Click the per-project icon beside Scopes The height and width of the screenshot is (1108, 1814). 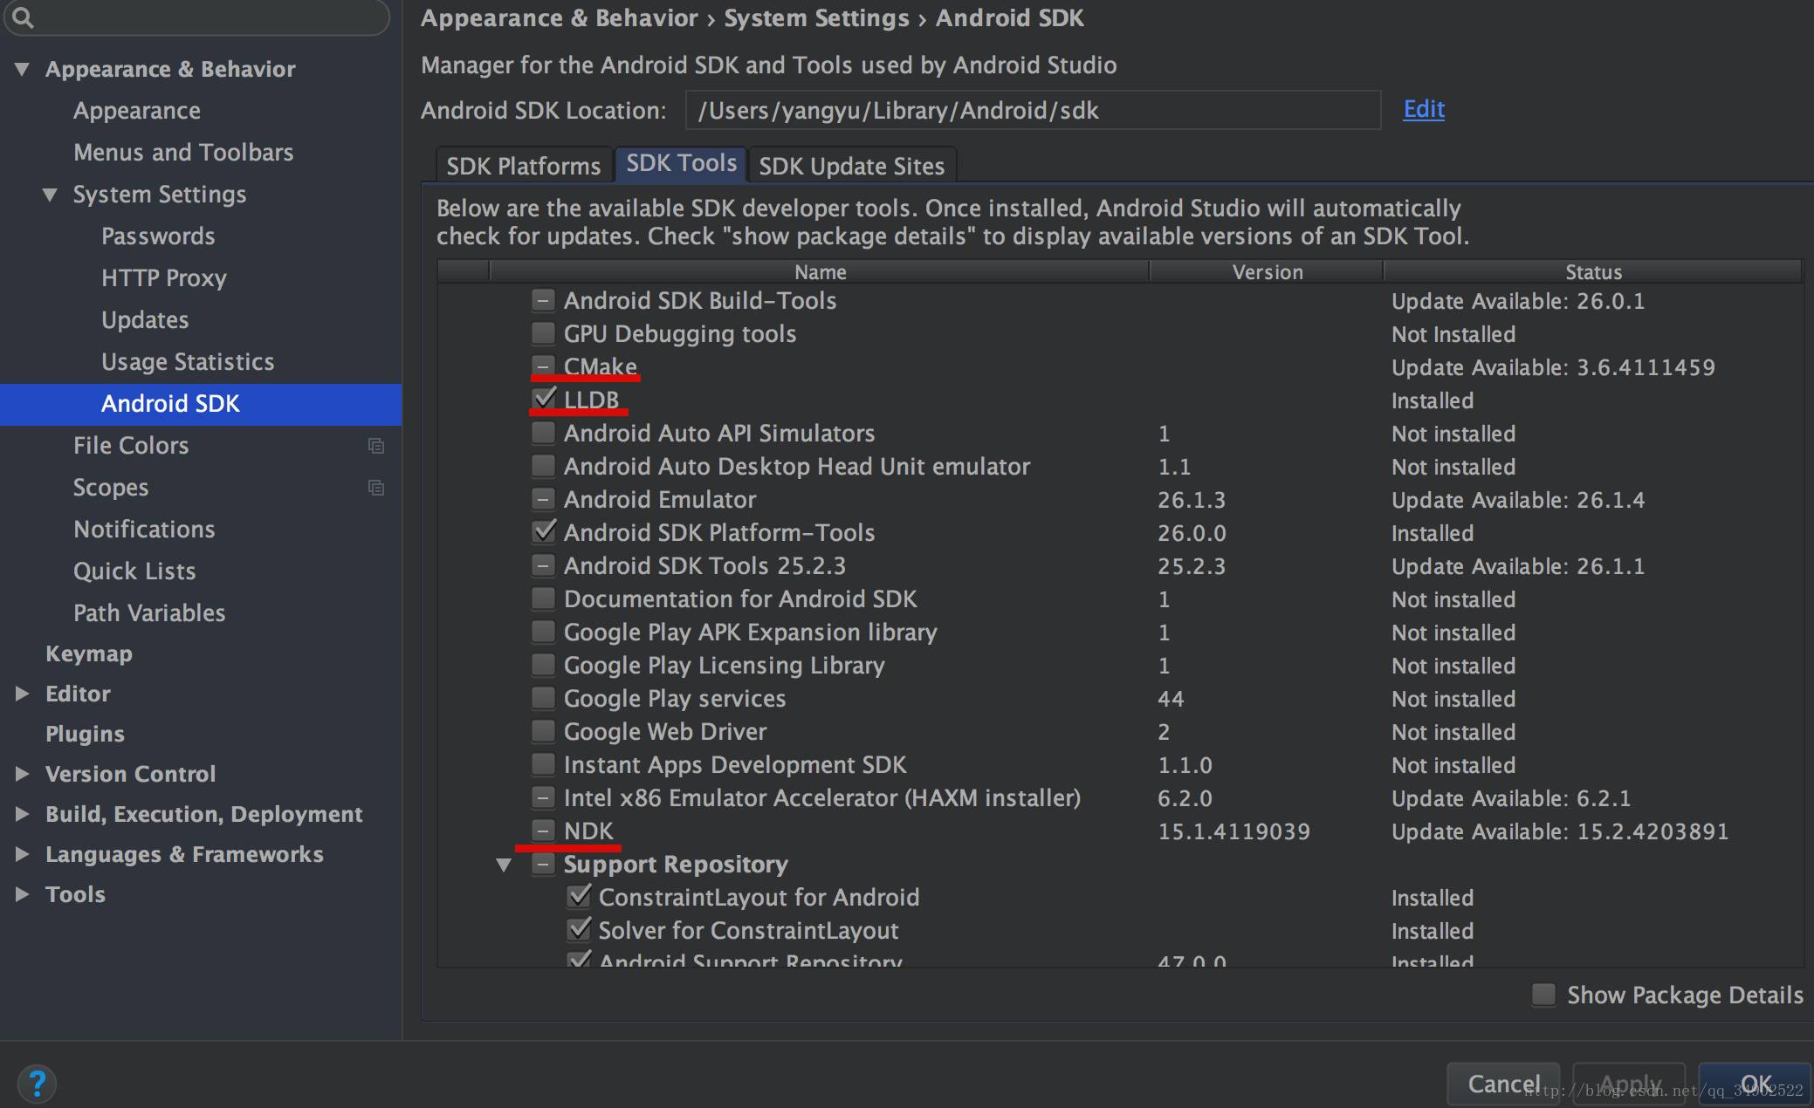pyautogui.click(x=376, y=488)
